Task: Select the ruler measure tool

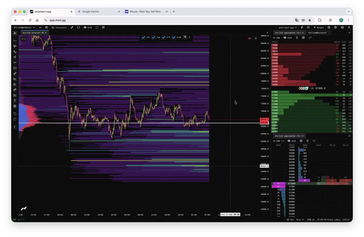Action: (x=15, y=90)
